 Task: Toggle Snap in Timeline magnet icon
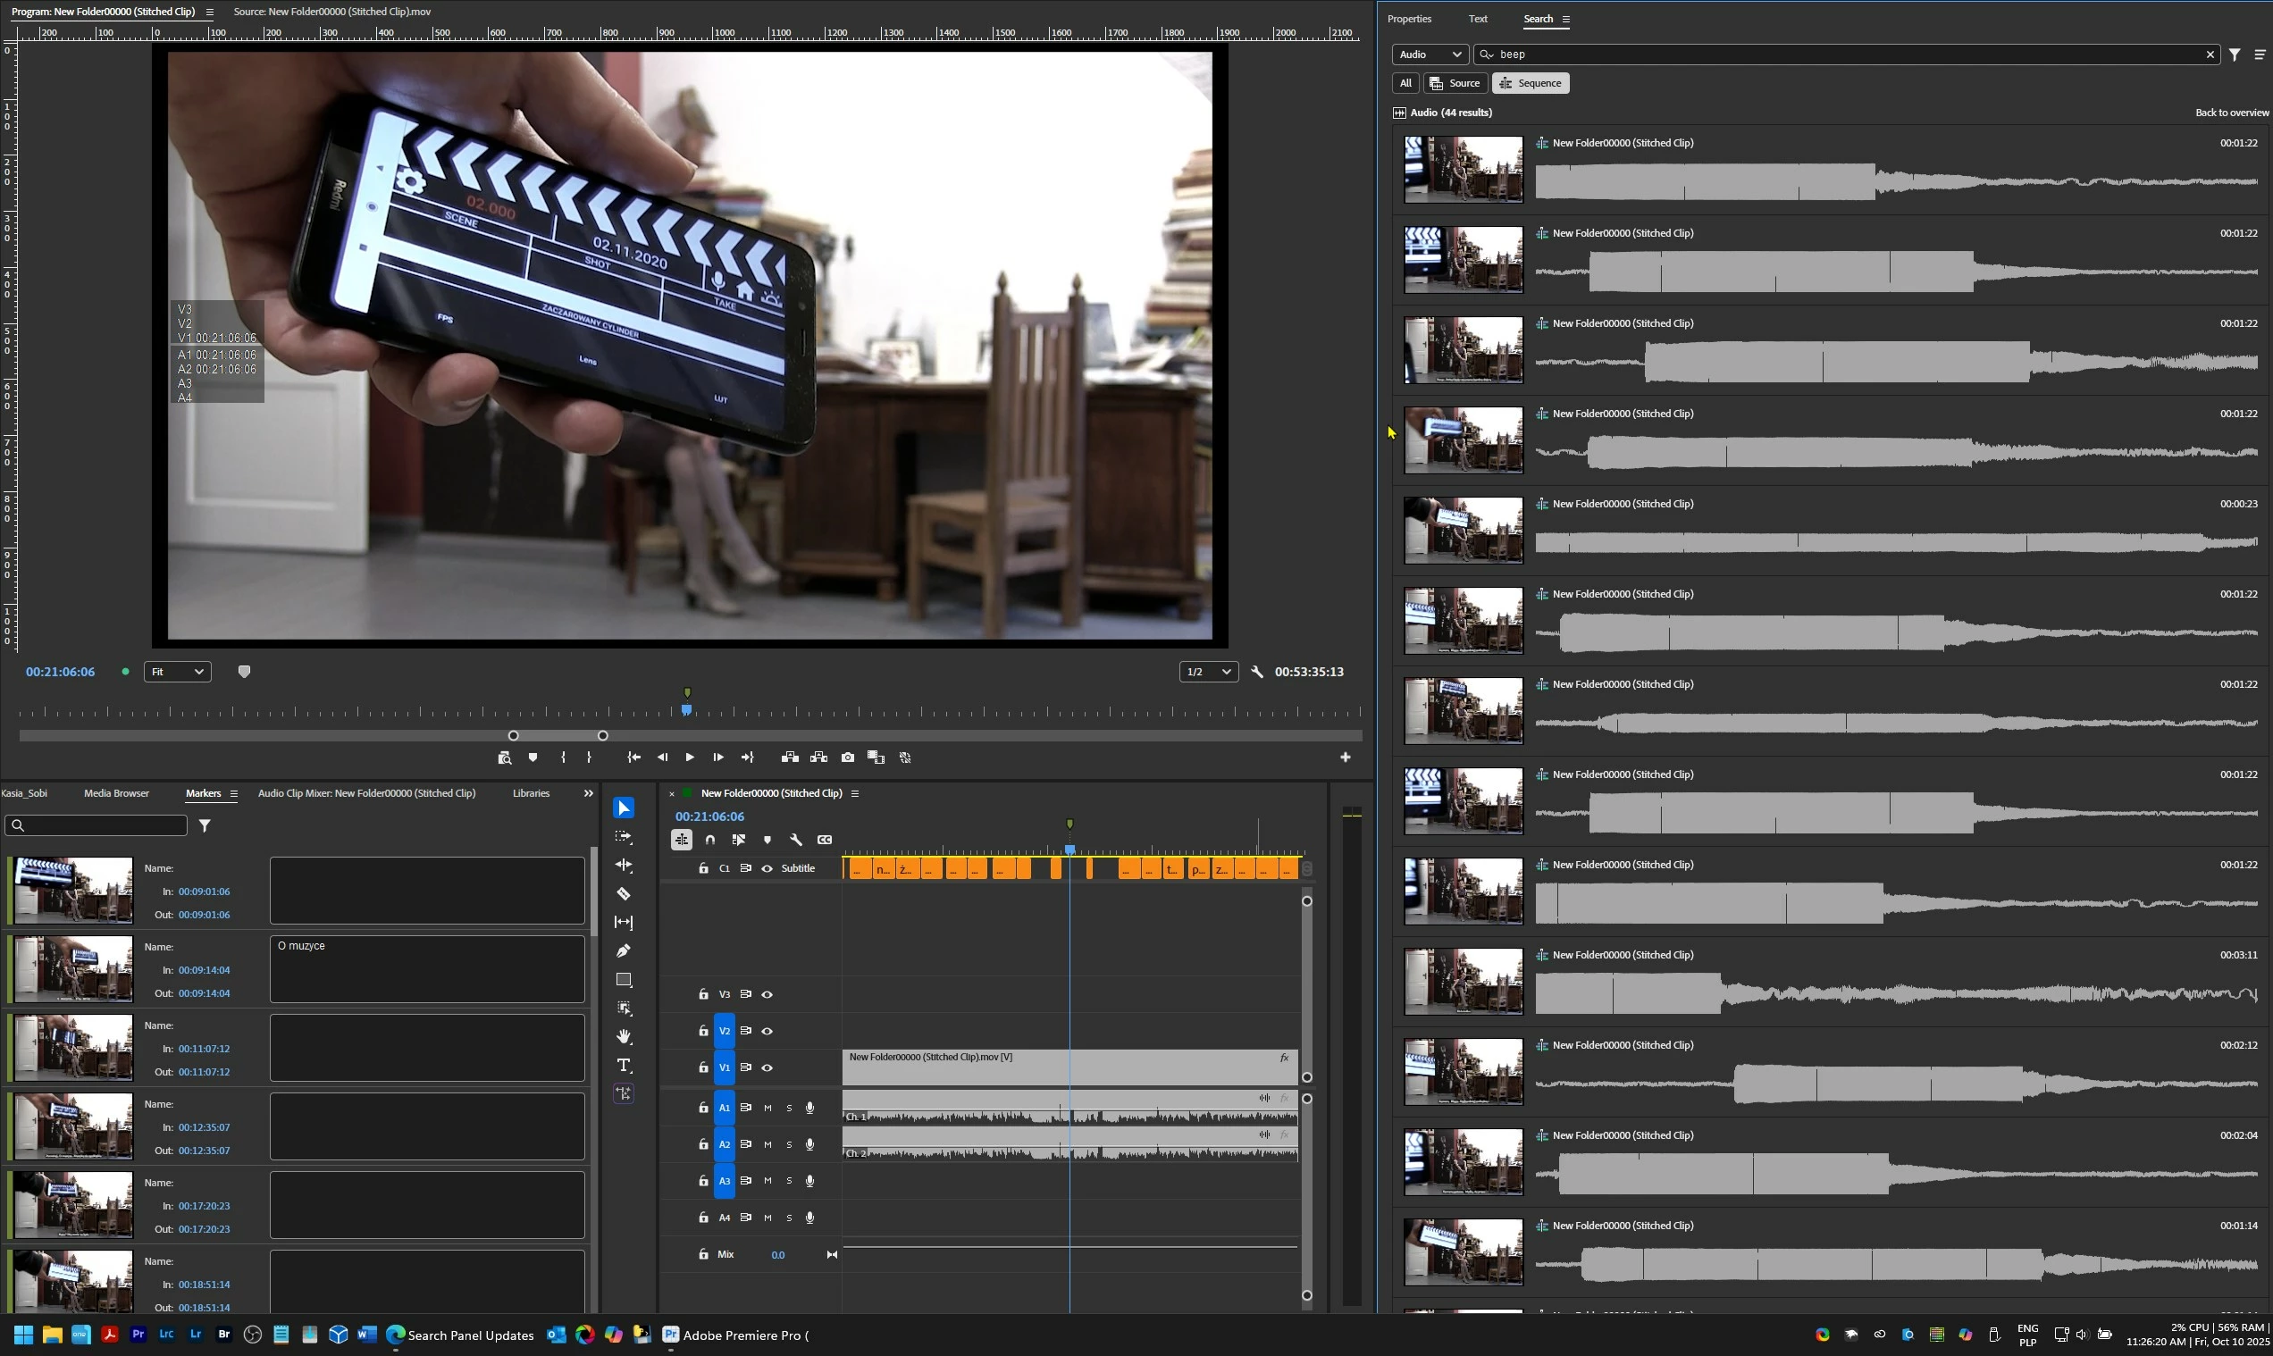coord(710,840)
